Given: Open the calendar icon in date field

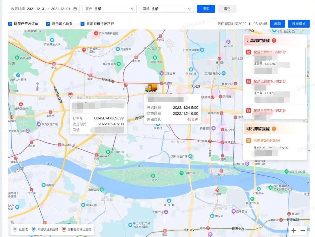Looking at the screenshot, I should click(x=75, y=9).
